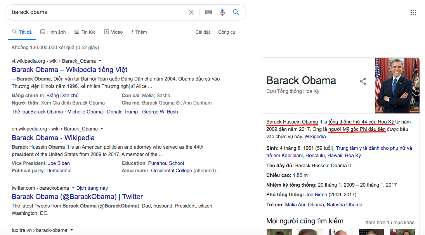Image resolution: width=425 pixels, height=235 pixels.
Task: Click in the 'barack obama' search field
Action: click(x=97, y=12)
